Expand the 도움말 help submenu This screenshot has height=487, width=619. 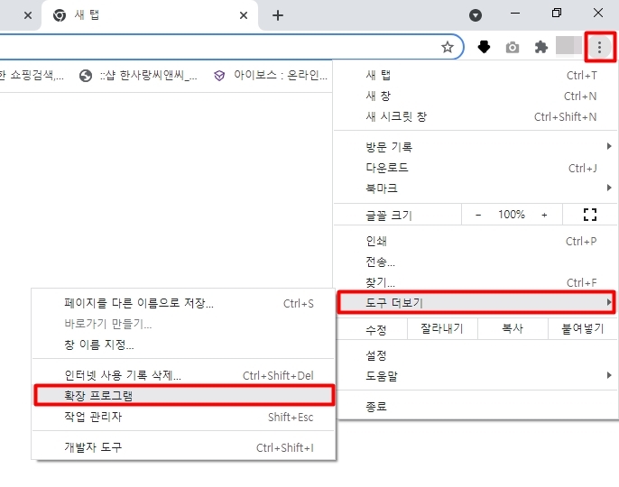coord(476,376)
